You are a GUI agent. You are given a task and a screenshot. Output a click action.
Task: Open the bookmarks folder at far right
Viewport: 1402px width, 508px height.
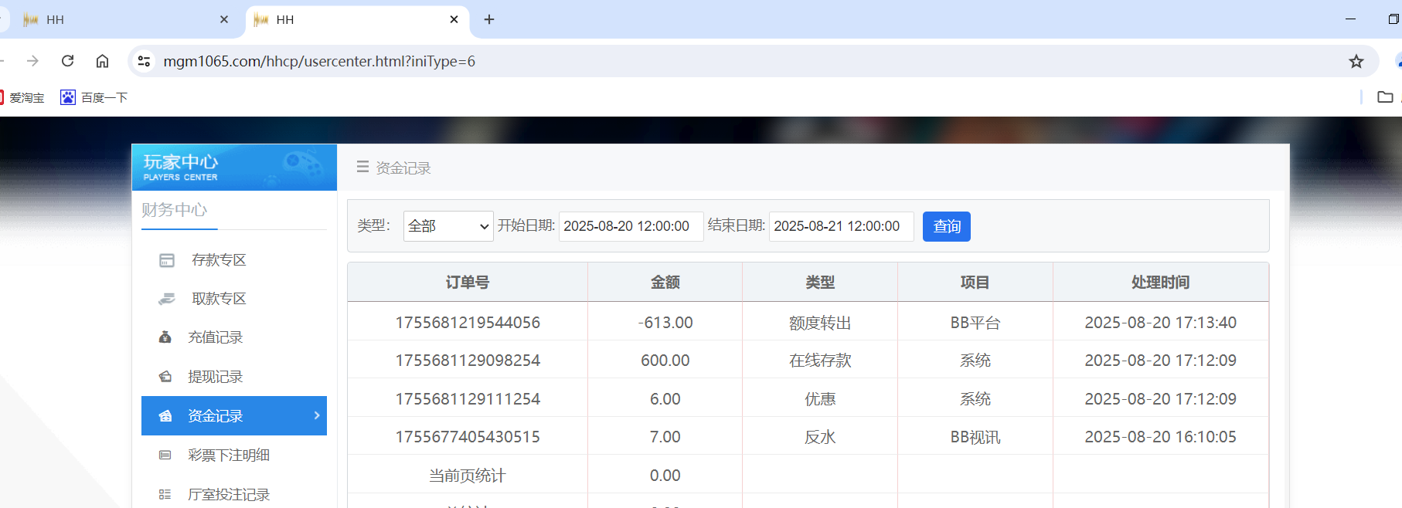[1385, 97]
